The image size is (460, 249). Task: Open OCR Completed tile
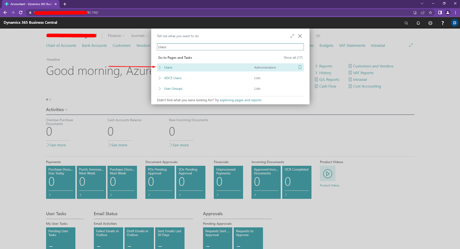297,182
